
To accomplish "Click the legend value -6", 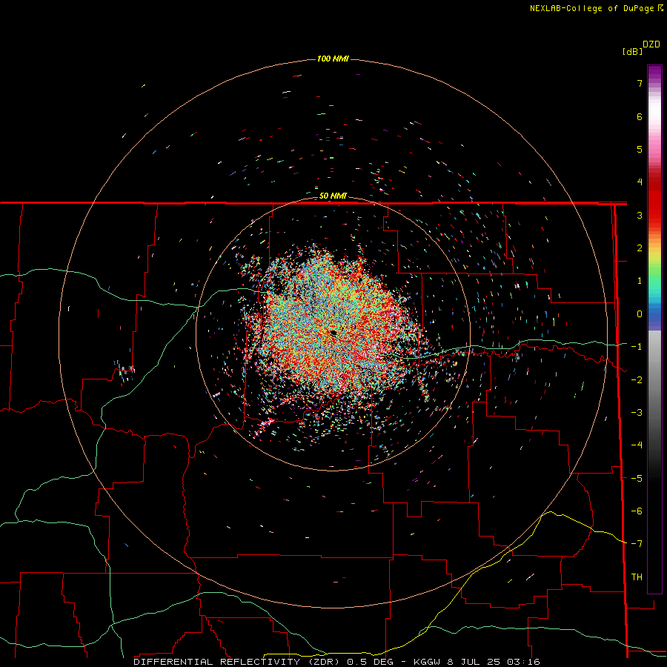I will click(x=637, y=511).
